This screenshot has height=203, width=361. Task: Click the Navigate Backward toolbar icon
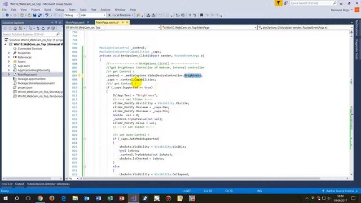click(7, 15)
